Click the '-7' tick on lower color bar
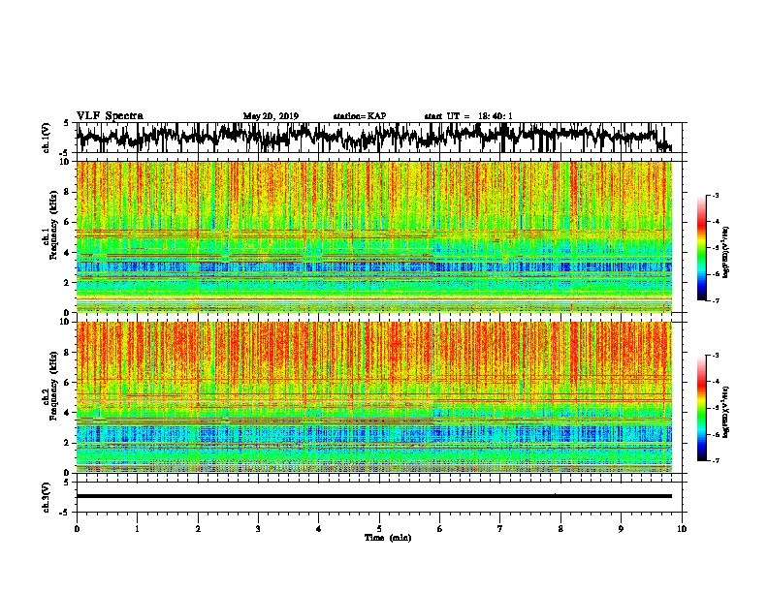This screenshot has width=768, height=593. click(715, 460)
